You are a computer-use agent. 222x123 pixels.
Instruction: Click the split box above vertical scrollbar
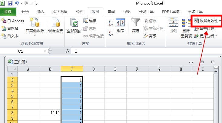(x=216, y=67)
